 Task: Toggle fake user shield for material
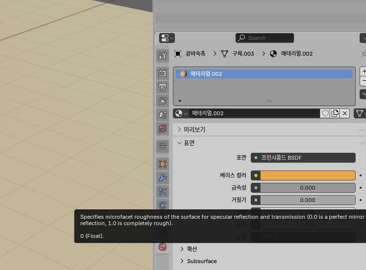[x=325, y=113]
